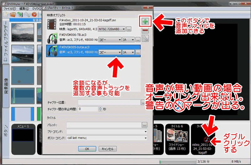Select the headphones icon for 005-butai.ac3

pyautogui.click(x=52, y=51)
